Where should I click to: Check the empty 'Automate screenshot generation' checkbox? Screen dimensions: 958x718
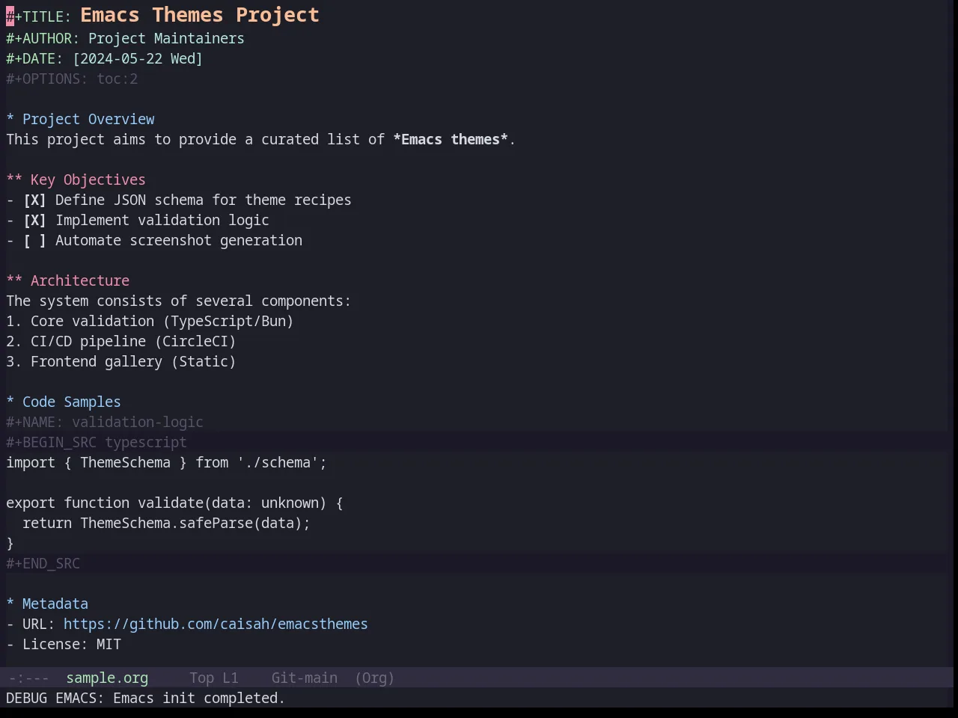(x=34, y=240)
